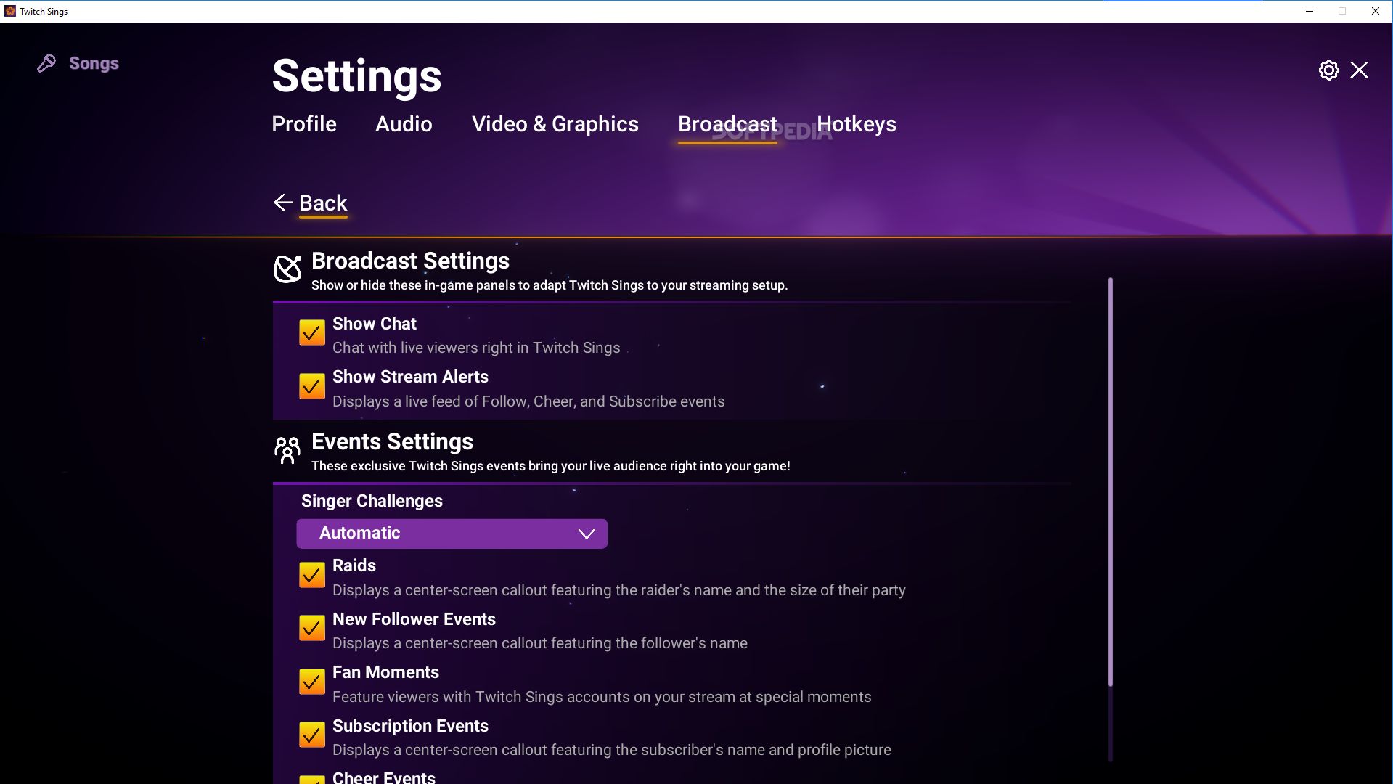Toggle the New Follower Events checkbox
This screenshot has height=784, width=1393.
pos(312,628)
